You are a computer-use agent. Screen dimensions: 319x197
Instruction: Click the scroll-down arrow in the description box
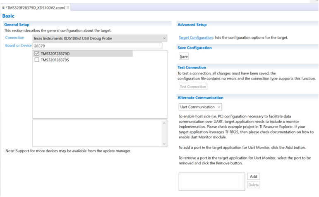(x=164, y=144)
